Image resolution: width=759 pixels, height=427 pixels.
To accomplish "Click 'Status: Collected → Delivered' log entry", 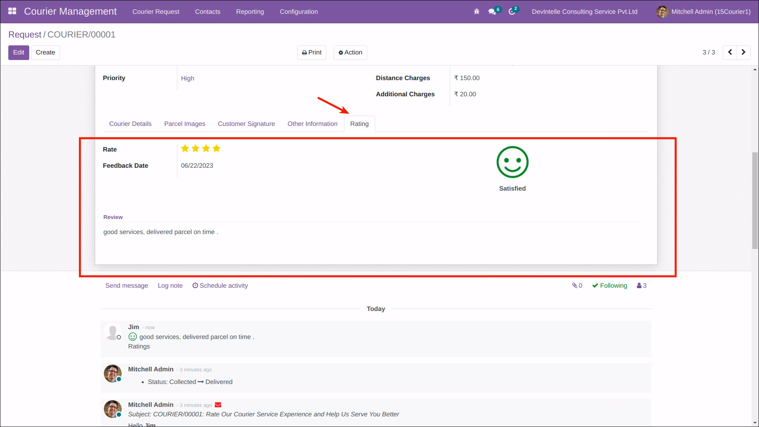I will coord(190,382).
